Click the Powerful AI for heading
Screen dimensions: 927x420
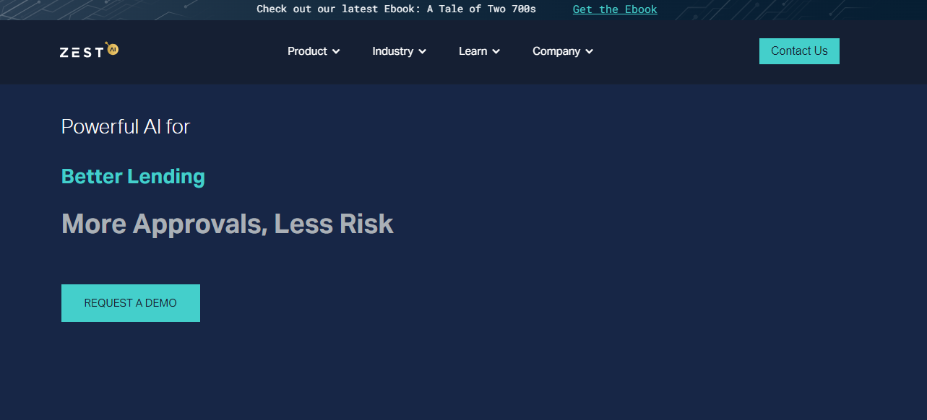click(126, 127)
